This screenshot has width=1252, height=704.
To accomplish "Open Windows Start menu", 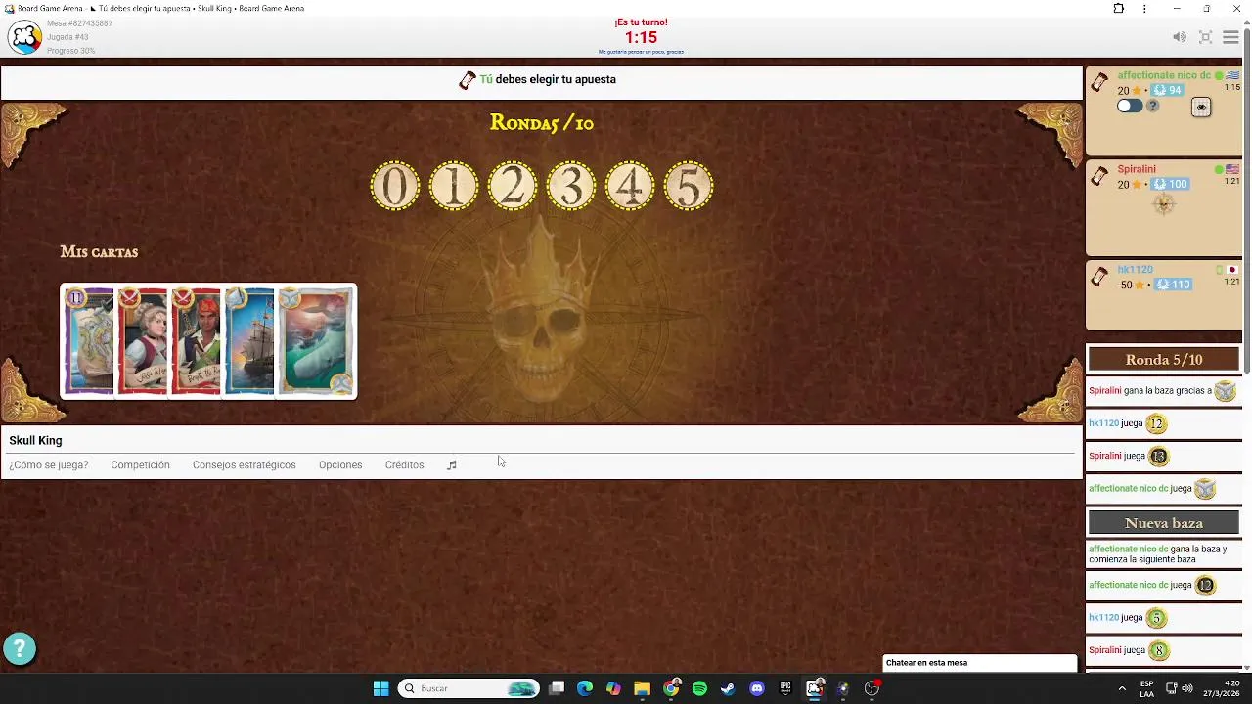I will coord(380,688).
